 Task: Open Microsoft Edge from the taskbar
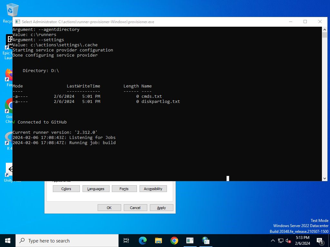(x=143, y=241)
